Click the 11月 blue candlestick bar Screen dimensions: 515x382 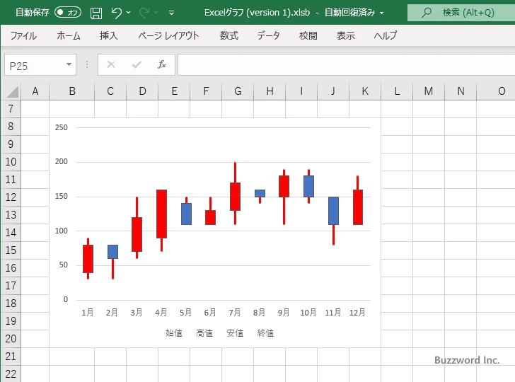pos(333,211)
